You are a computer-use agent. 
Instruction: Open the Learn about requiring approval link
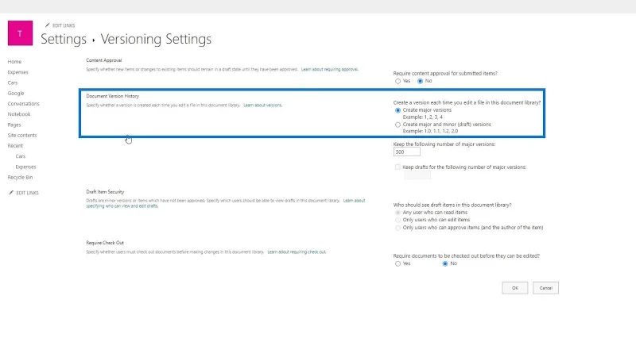tap(329, 70)
